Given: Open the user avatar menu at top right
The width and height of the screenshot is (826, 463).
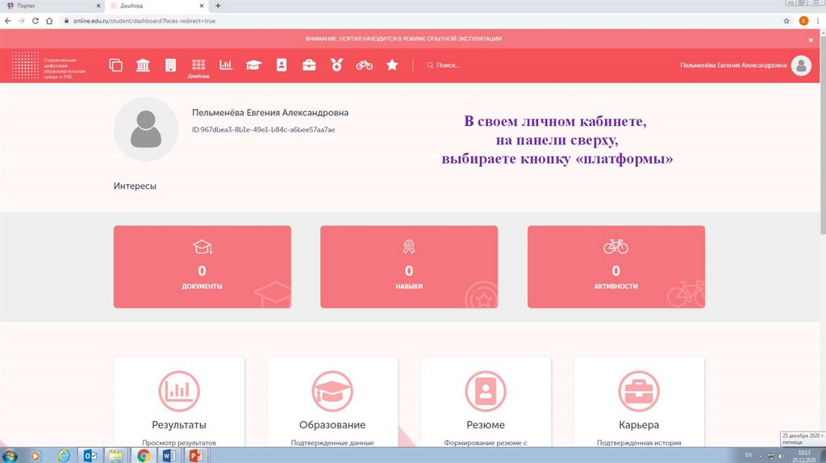Looking at the screenshot, I should click(801, 65).
